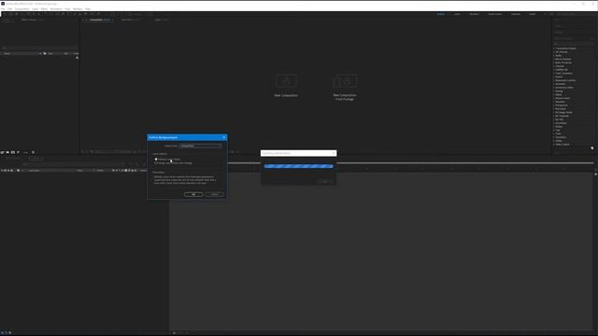The width and height of the screenshot is (598, 336).
Task: Click the label tag column icon in Project panel
Action: click(x=45, y=54)
